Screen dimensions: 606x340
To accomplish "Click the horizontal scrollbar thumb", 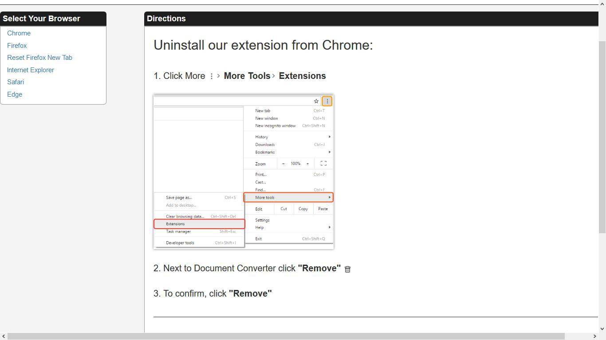I will tap(286, 336).
